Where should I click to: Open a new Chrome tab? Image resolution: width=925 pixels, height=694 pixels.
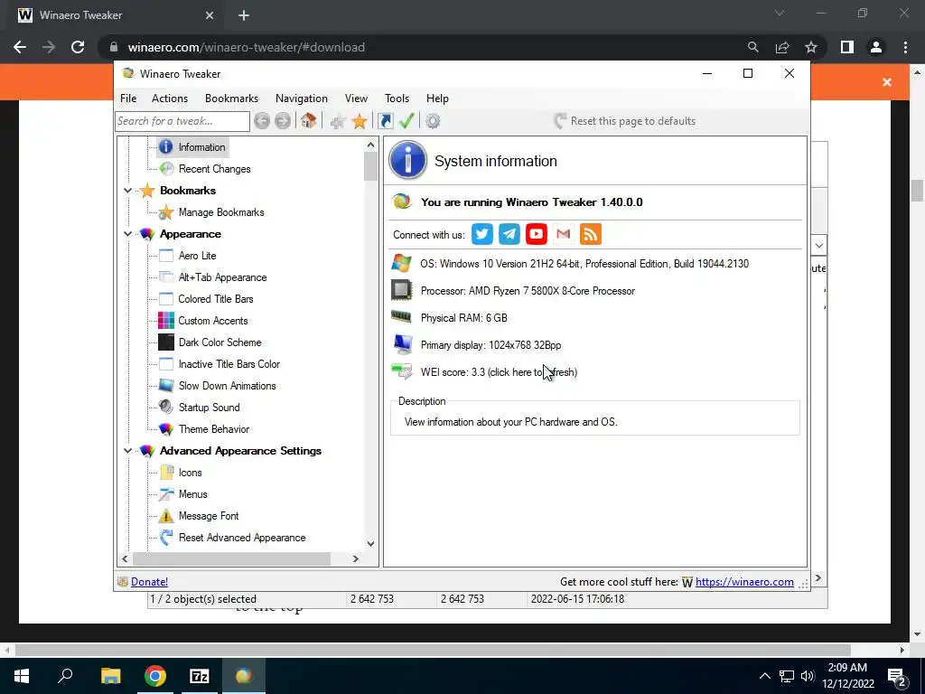244,15
